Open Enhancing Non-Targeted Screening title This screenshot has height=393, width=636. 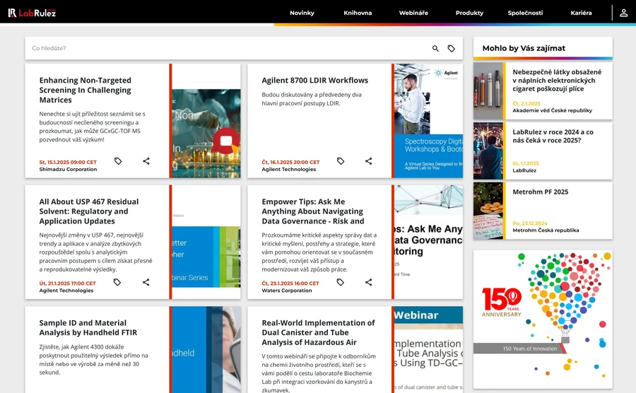coord(86,90)
